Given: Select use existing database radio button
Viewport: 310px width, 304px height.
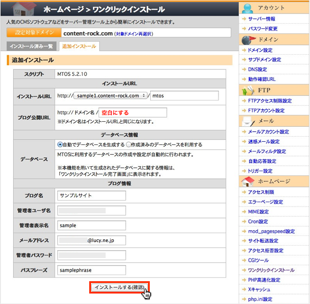Looking at the screenshot, I should tap(128, 144).
